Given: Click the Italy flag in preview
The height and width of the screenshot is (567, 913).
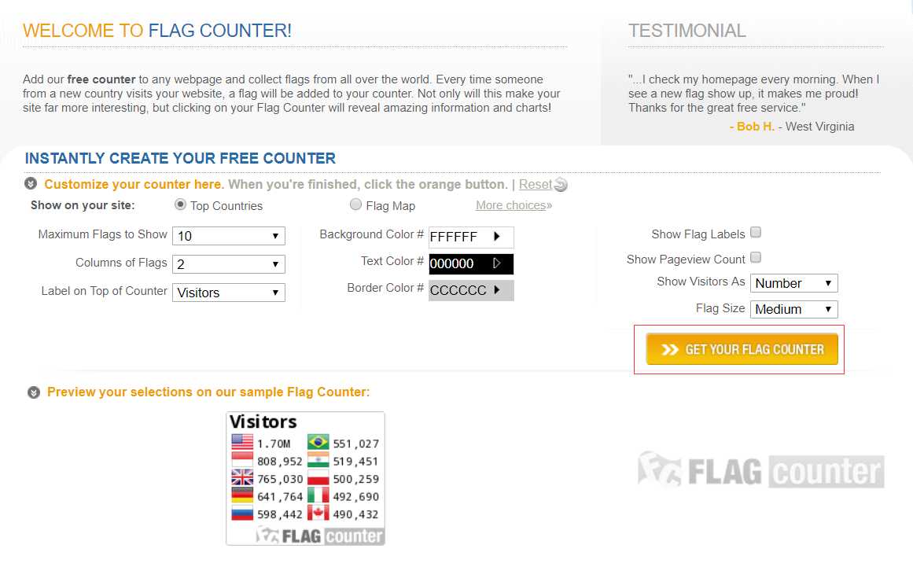Looking at the screenshot, I should [318, 495].
